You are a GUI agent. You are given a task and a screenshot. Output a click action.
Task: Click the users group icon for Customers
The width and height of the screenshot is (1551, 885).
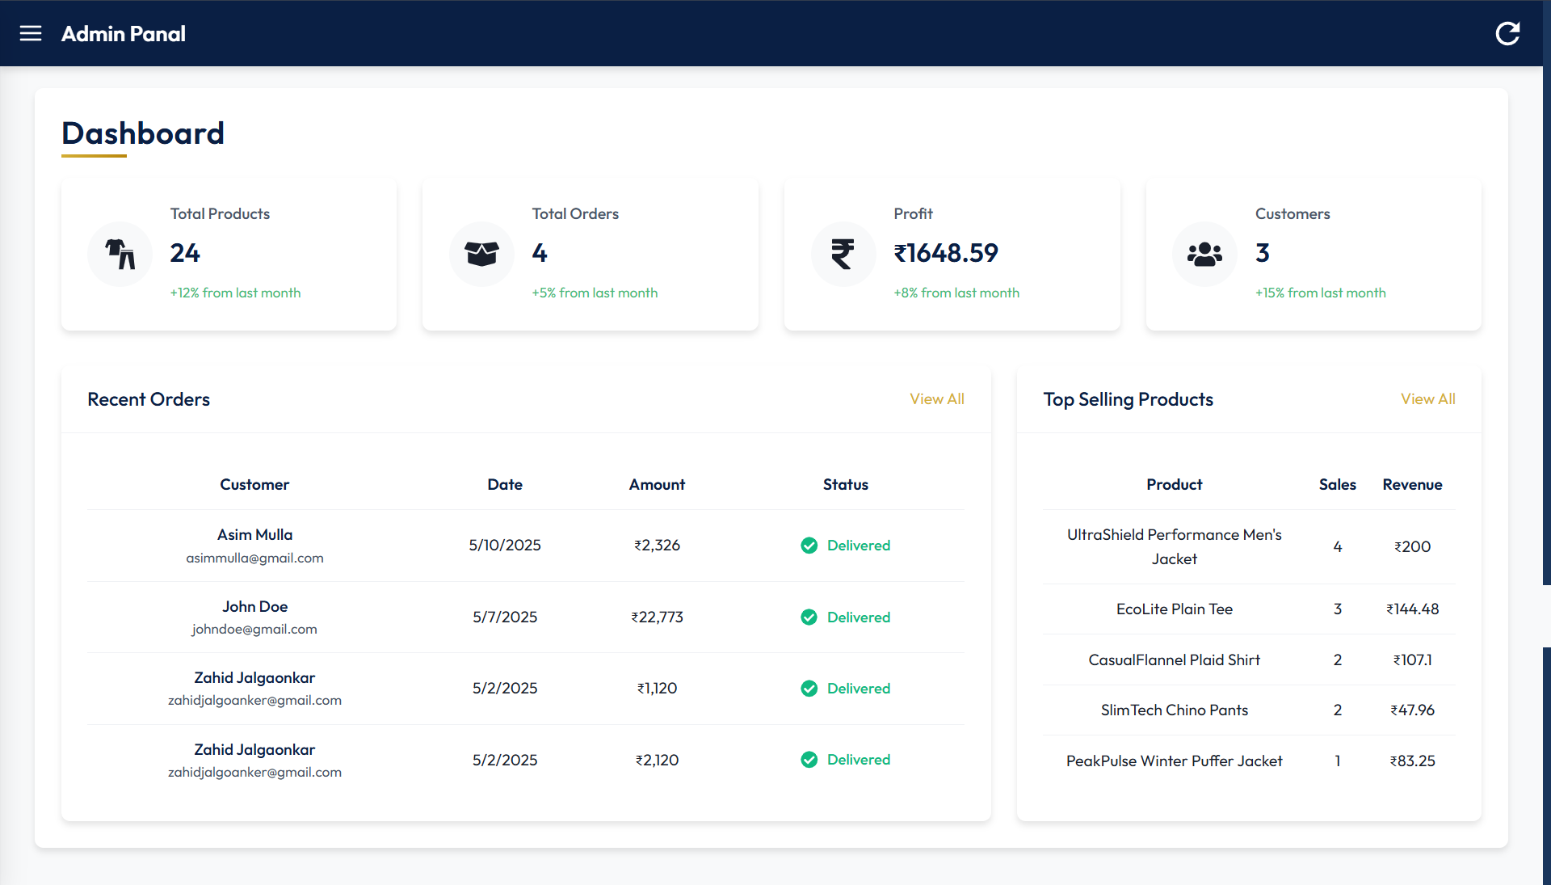(1204, 254)
